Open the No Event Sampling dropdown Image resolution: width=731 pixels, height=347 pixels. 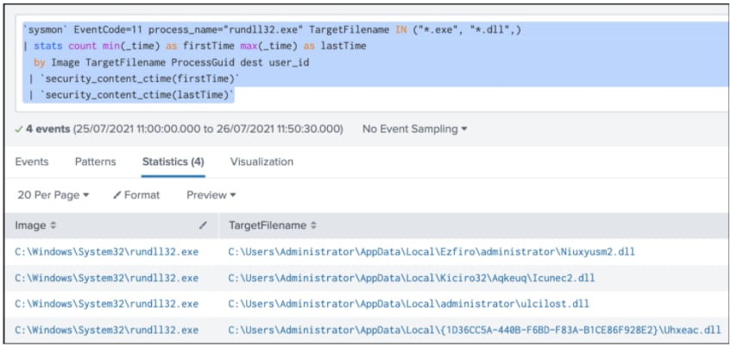(414, 129)
